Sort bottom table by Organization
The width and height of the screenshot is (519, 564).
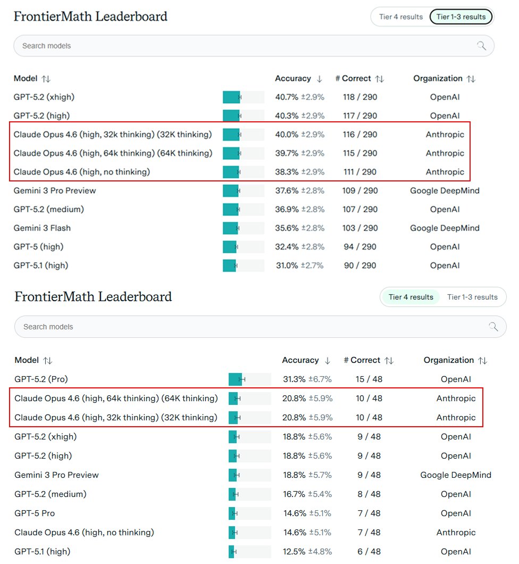pos(483,360)
